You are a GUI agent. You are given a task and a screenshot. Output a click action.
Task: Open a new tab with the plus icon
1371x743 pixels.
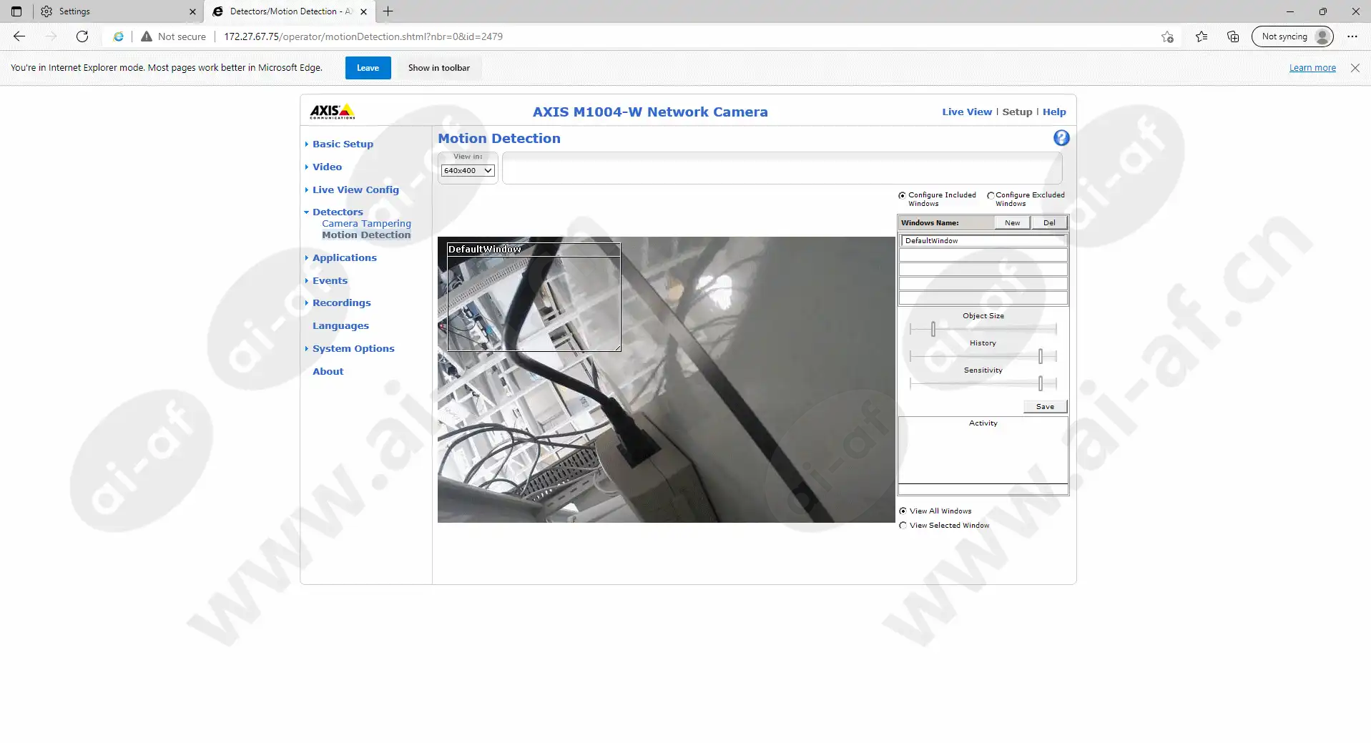388,11
